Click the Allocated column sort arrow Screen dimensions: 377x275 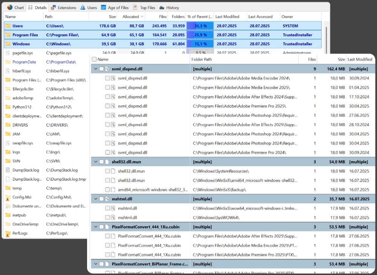point(142,17)
